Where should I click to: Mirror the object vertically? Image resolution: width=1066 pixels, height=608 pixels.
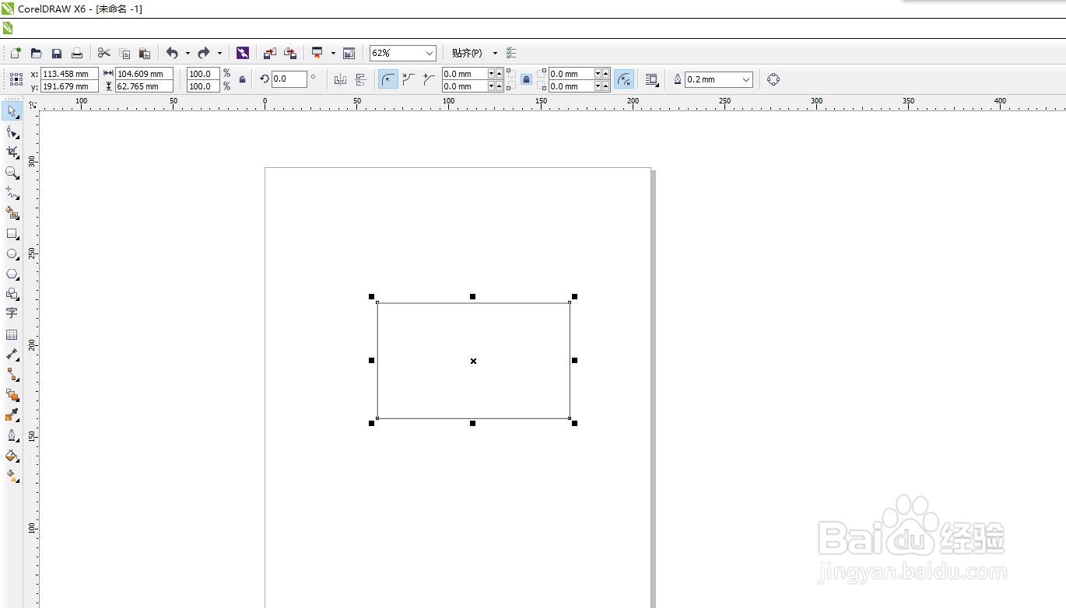pyautogui.click(x=360, y=79)
